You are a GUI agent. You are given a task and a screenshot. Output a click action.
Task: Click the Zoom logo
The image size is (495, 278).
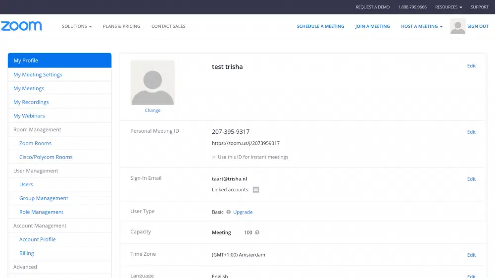[x=21, y=26]
